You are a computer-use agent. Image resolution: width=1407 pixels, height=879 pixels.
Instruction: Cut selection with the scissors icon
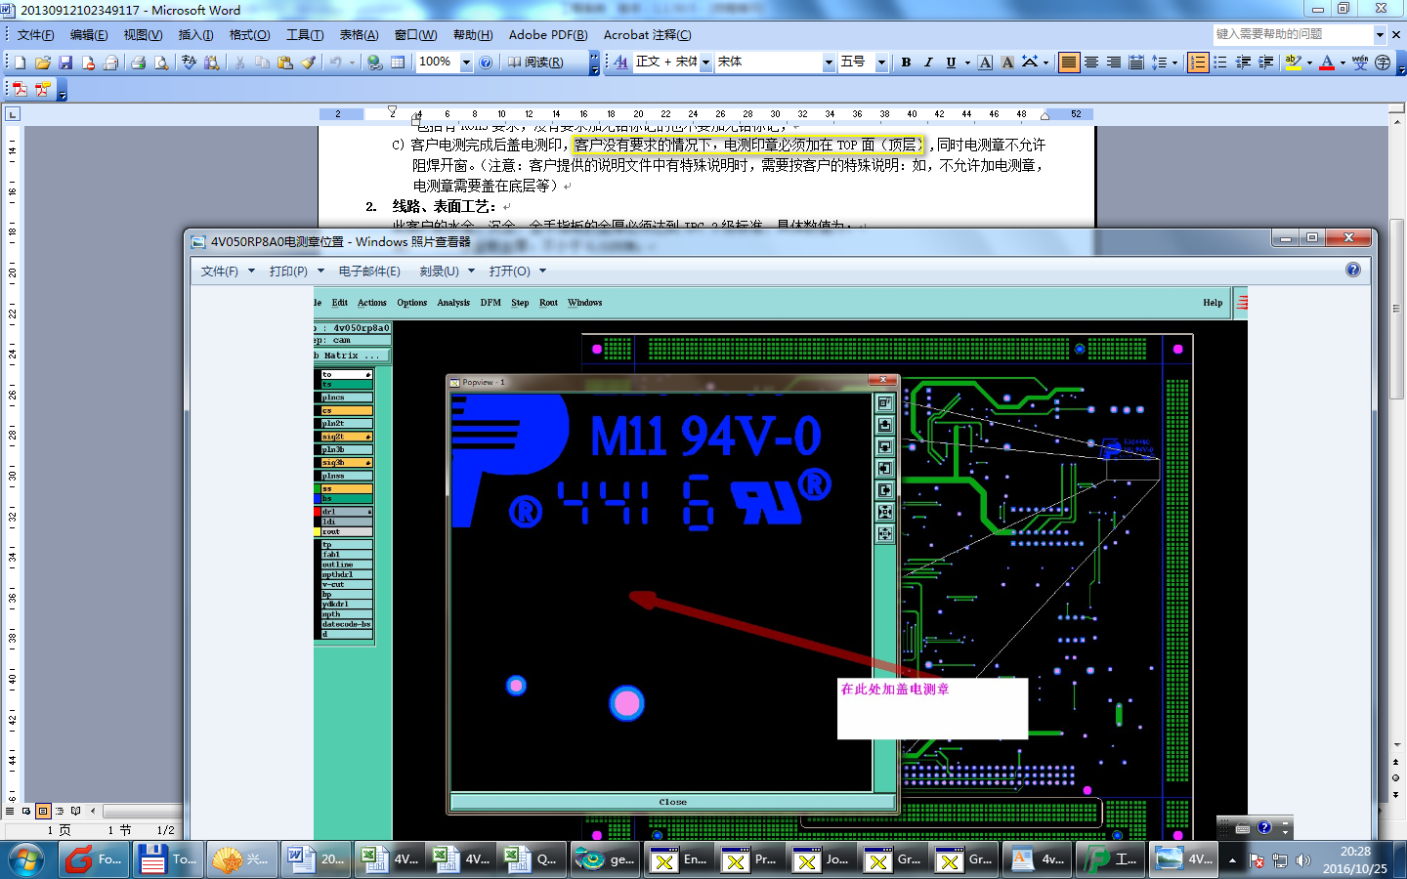[239, 63]
